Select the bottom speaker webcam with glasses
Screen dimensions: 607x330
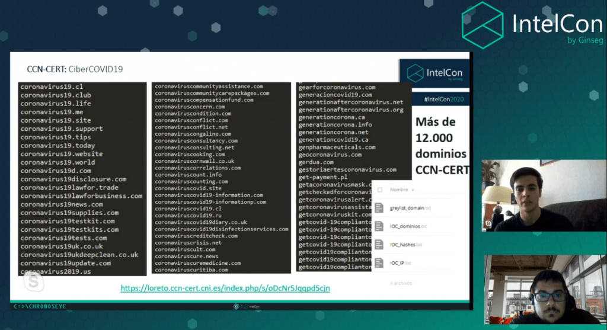click(545, 289)
